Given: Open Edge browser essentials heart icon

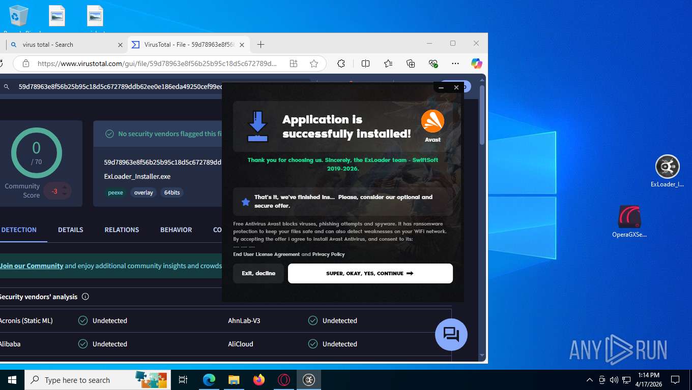Looking at the screenshot, I should (433, 63).
